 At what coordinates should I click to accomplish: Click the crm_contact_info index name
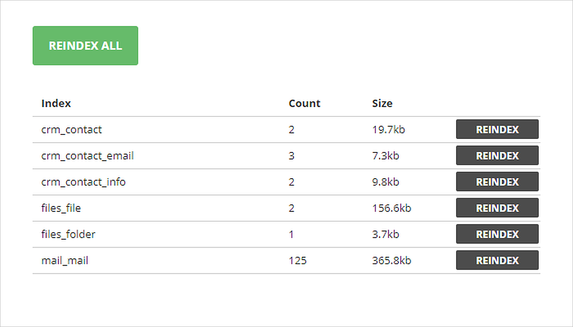coord(83,182)
